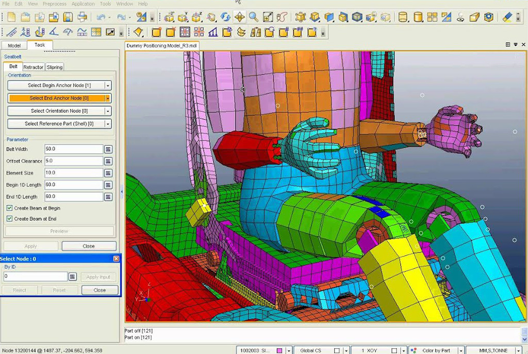Viewport: 528px width, 354px height.
Task: Uncheck Create Beam at End
Action: coord(10,219)
